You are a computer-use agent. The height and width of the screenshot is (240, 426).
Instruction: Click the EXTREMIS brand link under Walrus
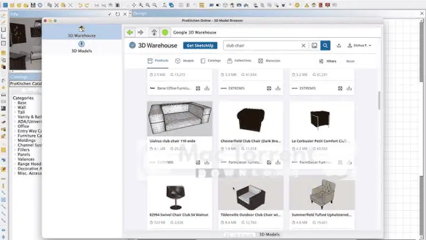click(165, 162)
